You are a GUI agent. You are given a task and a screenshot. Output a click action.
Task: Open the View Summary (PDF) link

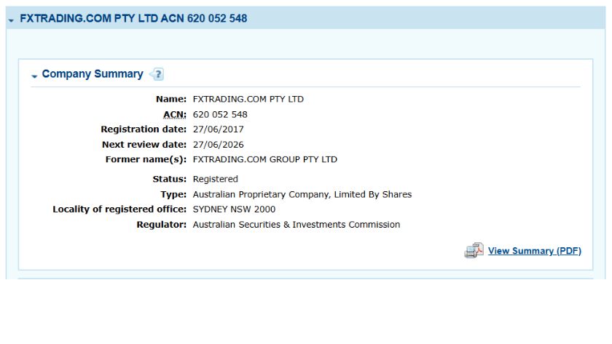tap(534, 251)
